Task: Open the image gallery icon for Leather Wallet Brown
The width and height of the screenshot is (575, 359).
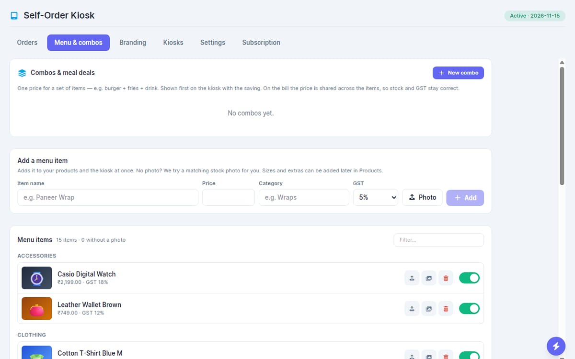Action: pyautogui.click(x=429, y=309)
